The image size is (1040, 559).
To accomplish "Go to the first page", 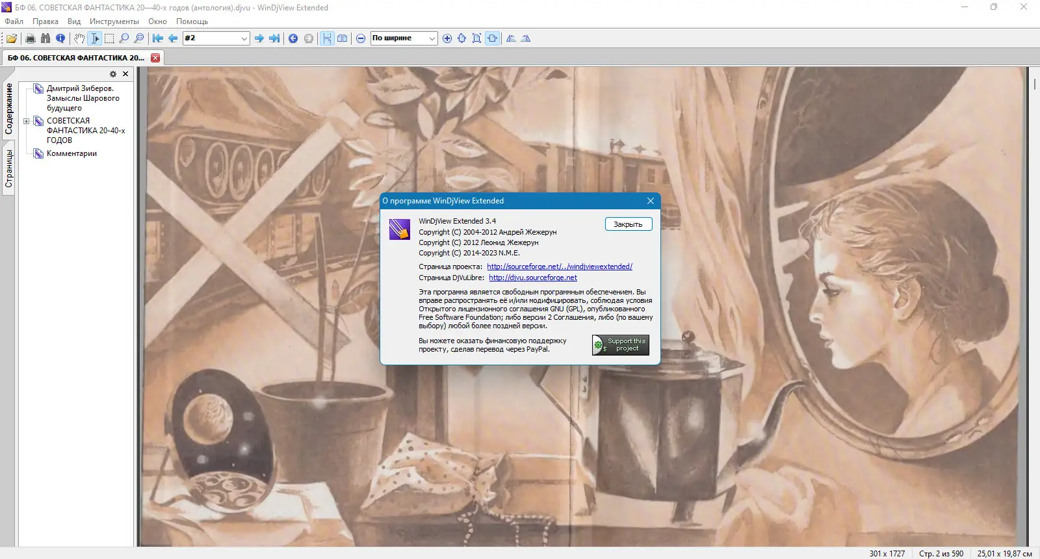I will (x=158, y=38).
